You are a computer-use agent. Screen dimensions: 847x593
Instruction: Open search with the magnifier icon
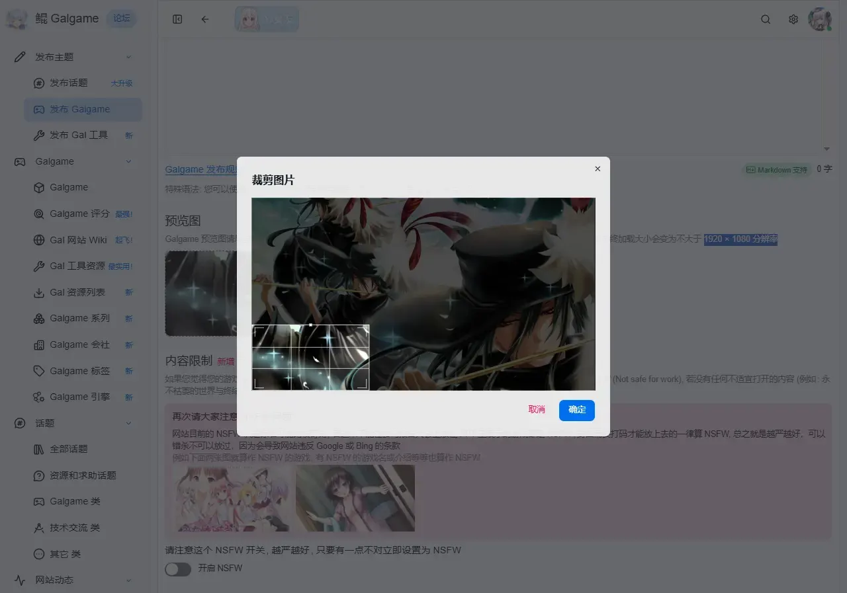coord(766,19)
